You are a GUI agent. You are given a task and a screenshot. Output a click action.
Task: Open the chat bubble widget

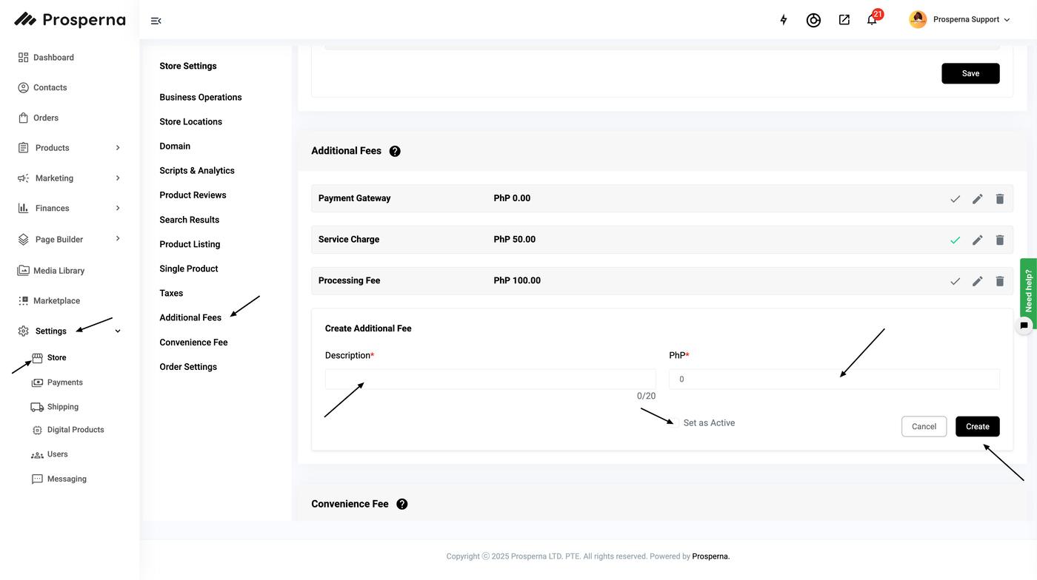pyautogui.click(x=1024, y=326)
